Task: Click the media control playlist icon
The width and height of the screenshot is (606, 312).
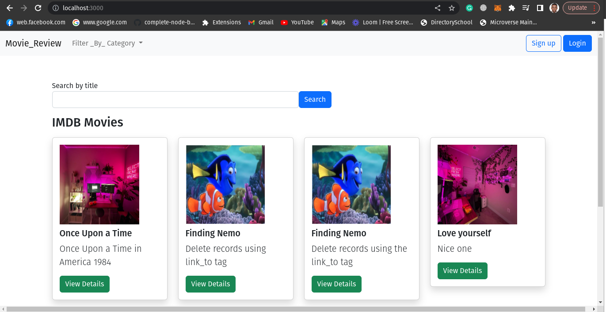Action: click(x=526, y=8)
